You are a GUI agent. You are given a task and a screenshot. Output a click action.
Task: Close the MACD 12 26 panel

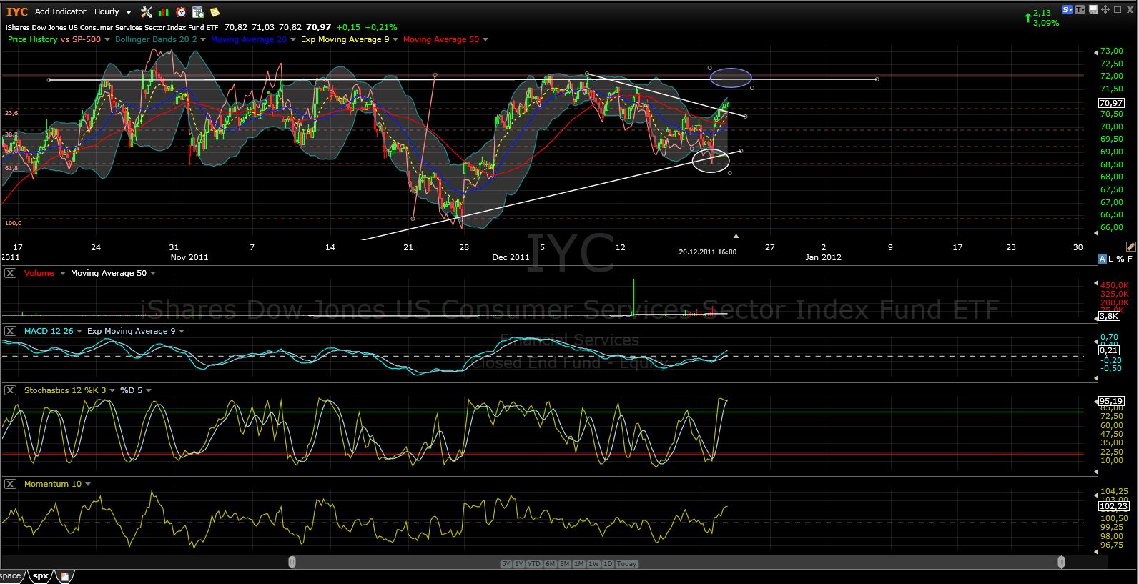[10, 331]
